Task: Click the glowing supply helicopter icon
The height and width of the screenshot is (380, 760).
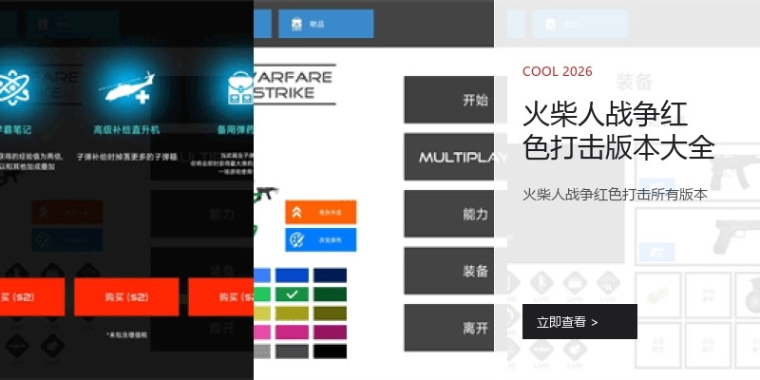Action: click(127, 87)
